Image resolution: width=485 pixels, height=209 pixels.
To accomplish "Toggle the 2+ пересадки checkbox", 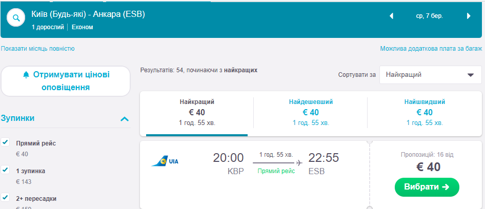I will coord(6,197).
